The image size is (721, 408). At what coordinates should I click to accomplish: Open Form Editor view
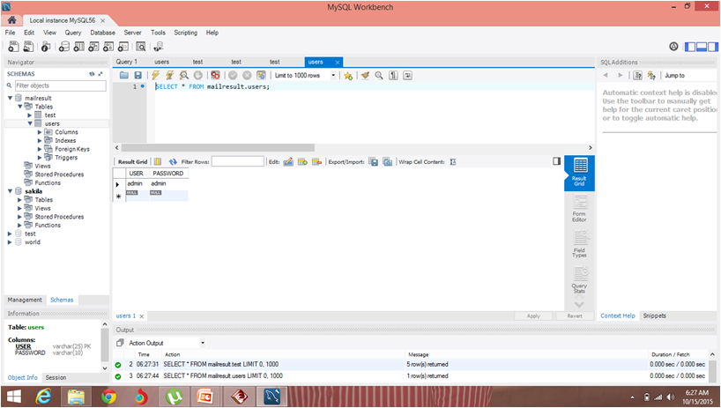click(x=579, y=209)
